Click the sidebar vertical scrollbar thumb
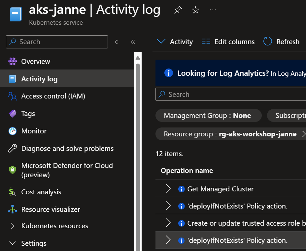306x251 pixels. coord(138,157)
